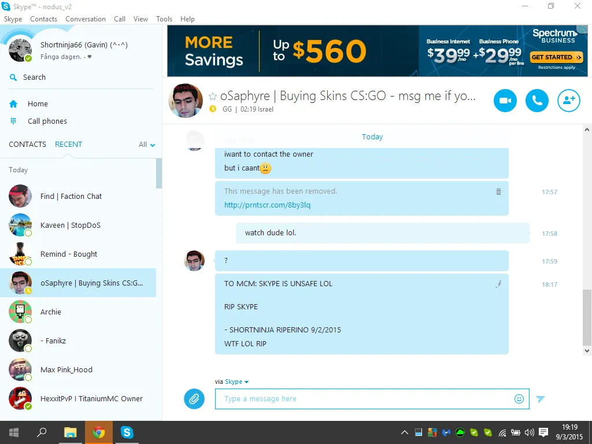Switch to the RECENT tab

point(68,144)
